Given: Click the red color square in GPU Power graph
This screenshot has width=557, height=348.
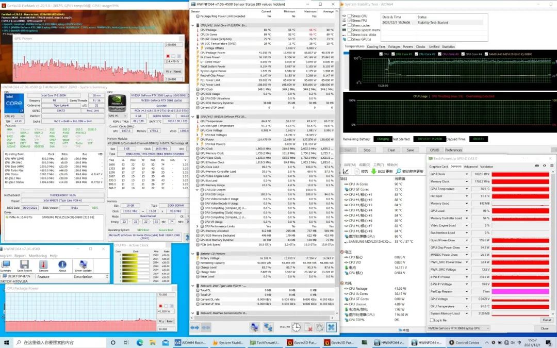Looking at the screenshot, I should (x=168, y=56).
